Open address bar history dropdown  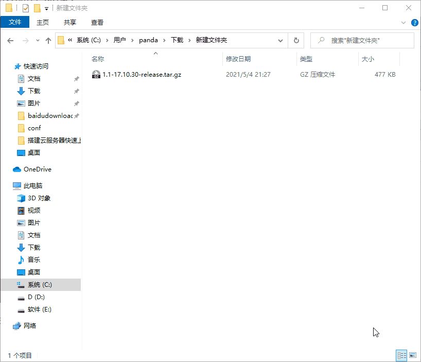pos(280,41)
